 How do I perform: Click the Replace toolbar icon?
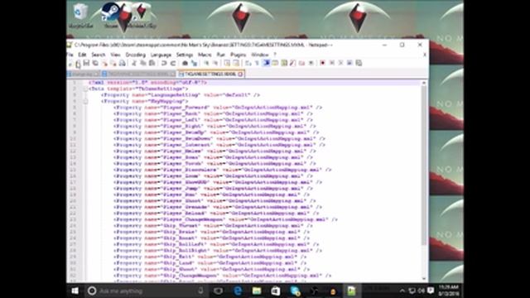pos(194,63)
